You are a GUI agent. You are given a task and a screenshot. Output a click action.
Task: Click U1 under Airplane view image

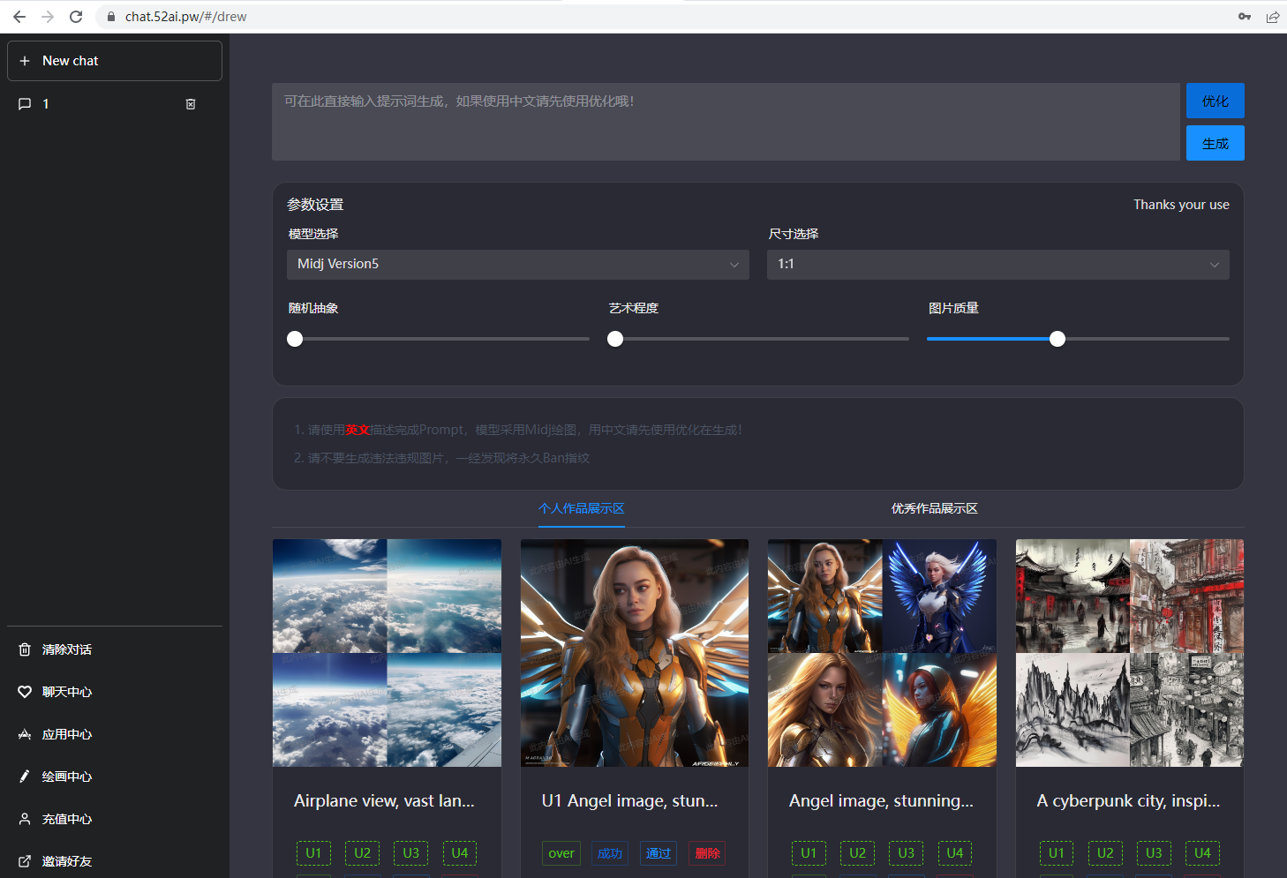tap(313, 853)
